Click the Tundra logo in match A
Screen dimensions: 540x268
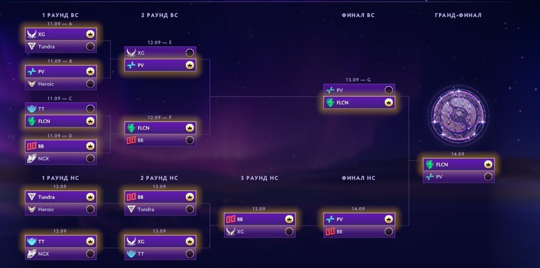click(32, 46)
